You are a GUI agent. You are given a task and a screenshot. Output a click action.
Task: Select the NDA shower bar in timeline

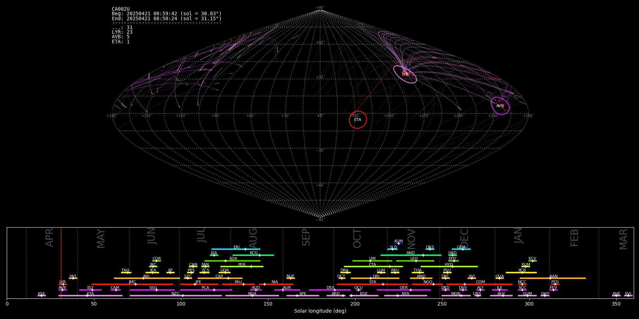pyautogui.click(x=252, y=296)
